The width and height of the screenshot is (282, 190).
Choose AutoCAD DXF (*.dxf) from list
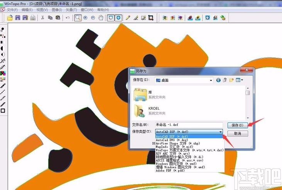[189, 136]
